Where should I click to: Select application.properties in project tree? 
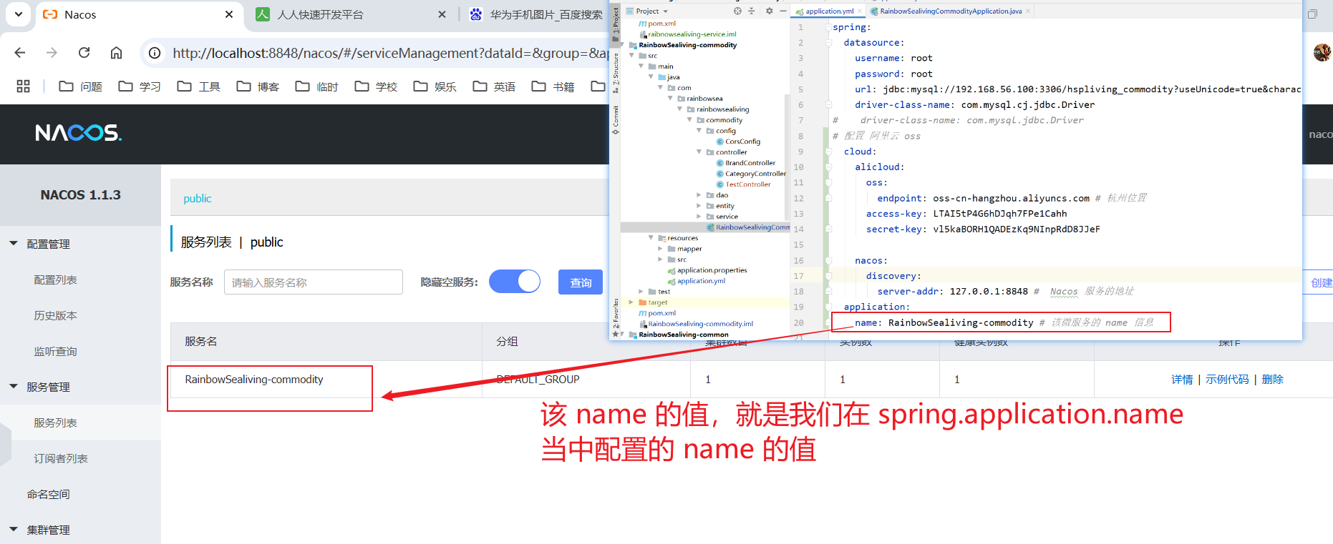point(707,270)
